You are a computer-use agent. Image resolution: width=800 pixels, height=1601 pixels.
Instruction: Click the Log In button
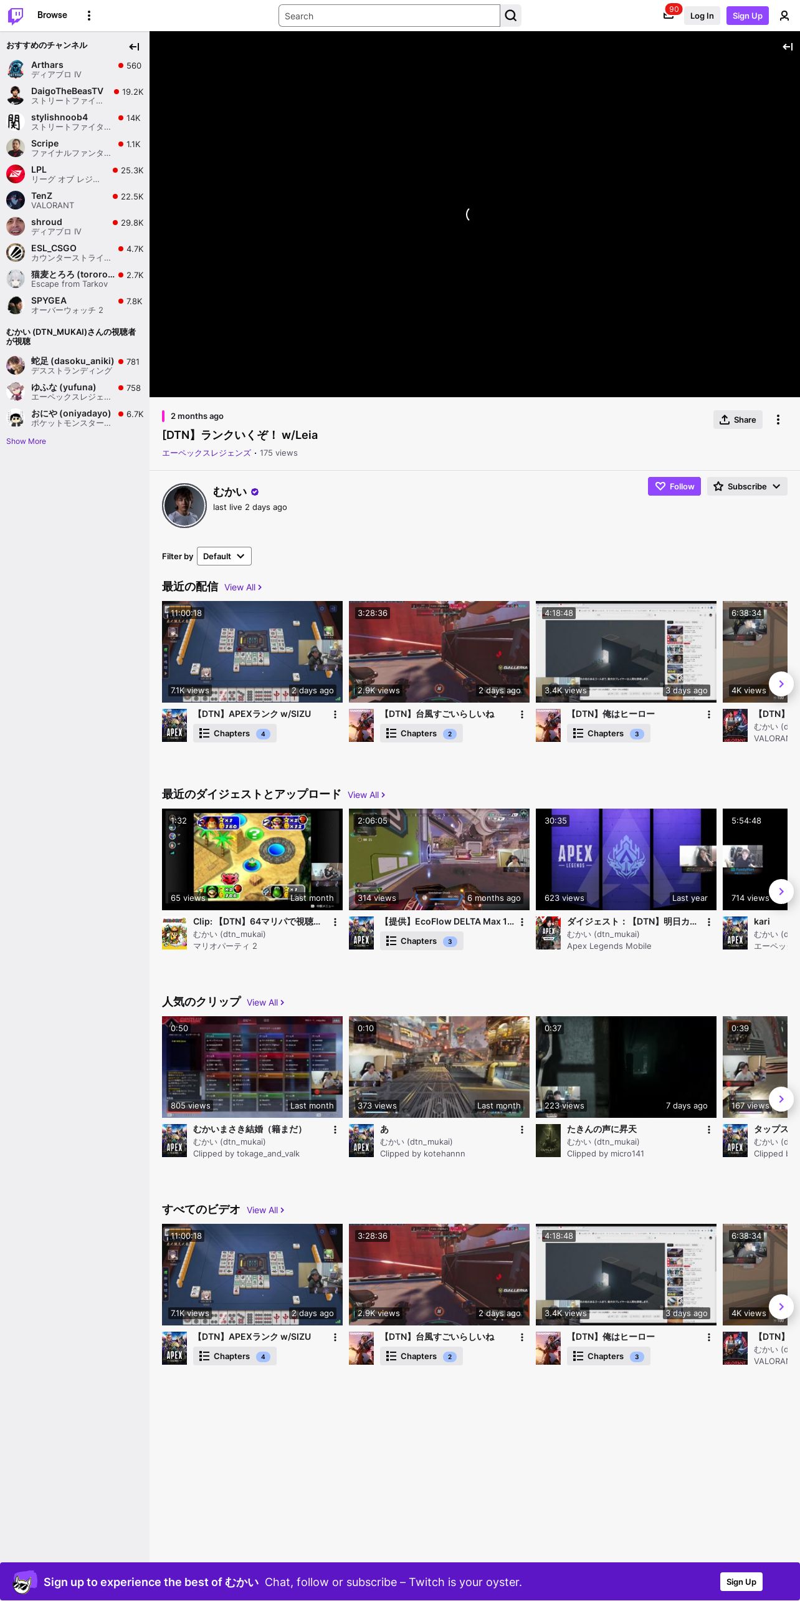pyautogui.click(x=702, y=16)
